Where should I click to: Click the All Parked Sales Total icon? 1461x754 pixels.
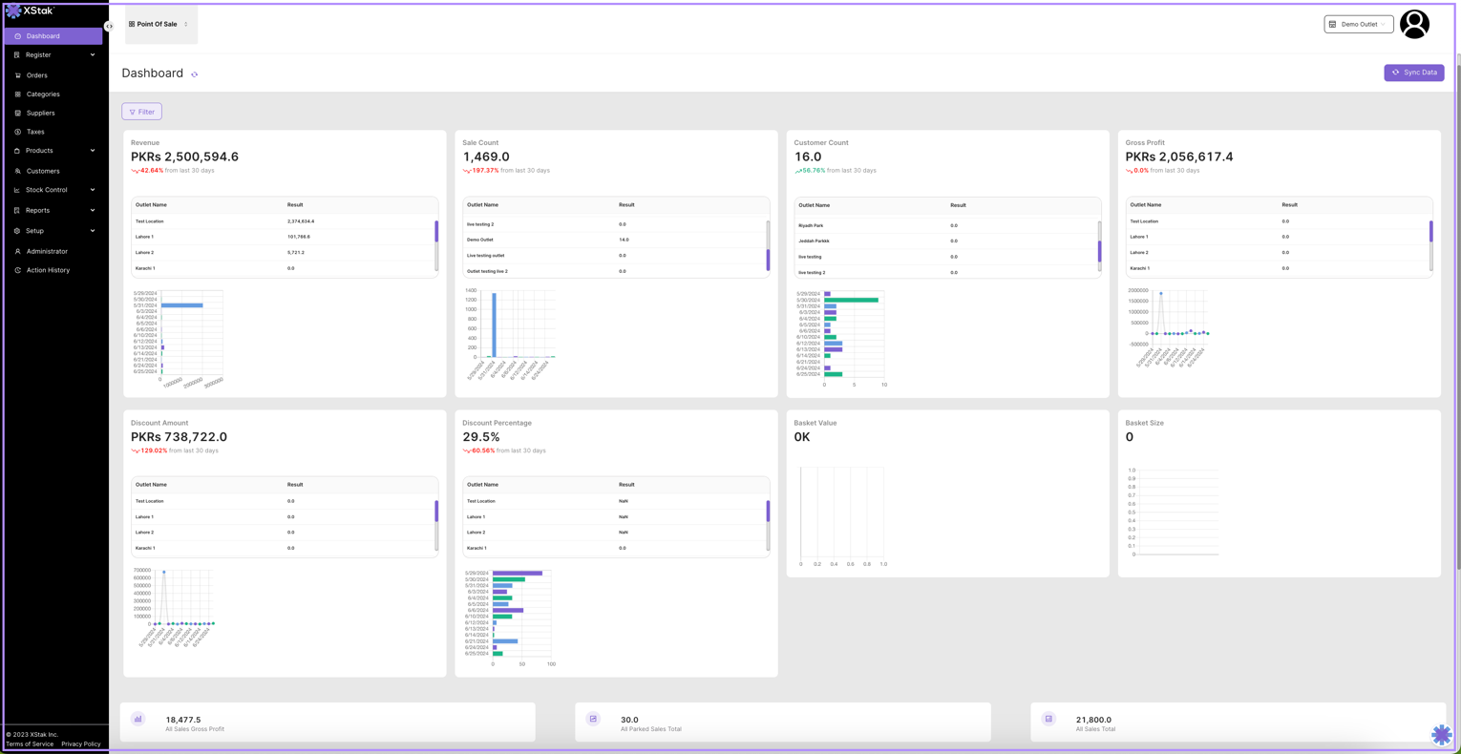(x=593, y=720)
